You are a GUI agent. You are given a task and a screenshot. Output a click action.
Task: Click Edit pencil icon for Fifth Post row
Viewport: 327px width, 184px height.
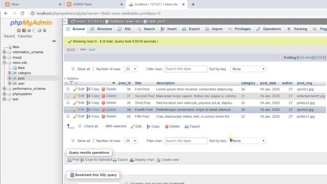coord(75,117)
